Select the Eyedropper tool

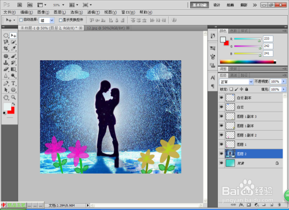(x=13, y=48)
